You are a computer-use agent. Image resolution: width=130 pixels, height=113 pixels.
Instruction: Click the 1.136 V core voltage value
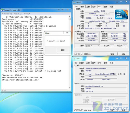(109, 18)
